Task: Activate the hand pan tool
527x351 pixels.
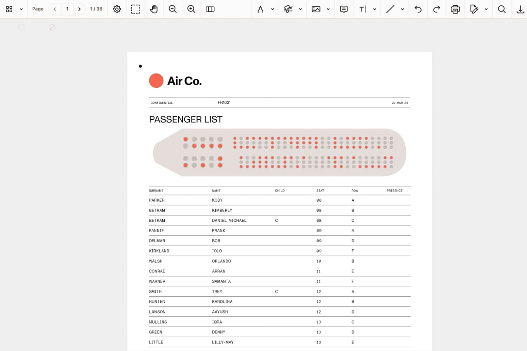Action: click(154, 9)
